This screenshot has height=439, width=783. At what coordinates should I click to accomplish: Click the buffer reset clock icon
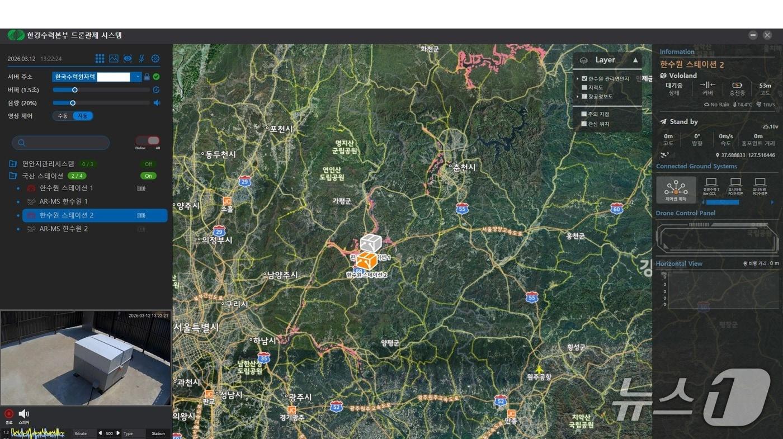157,89
